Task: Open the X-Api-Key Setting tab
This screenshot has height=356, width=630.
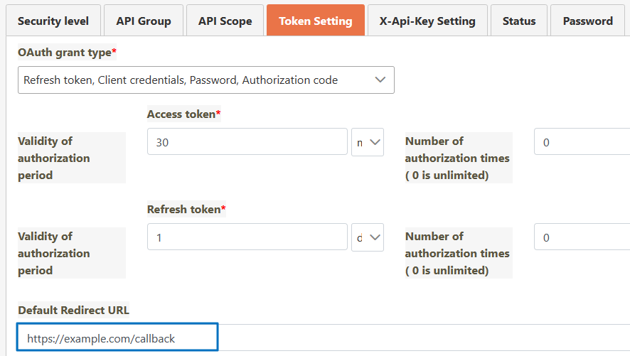Action: [x=427, y=21]
